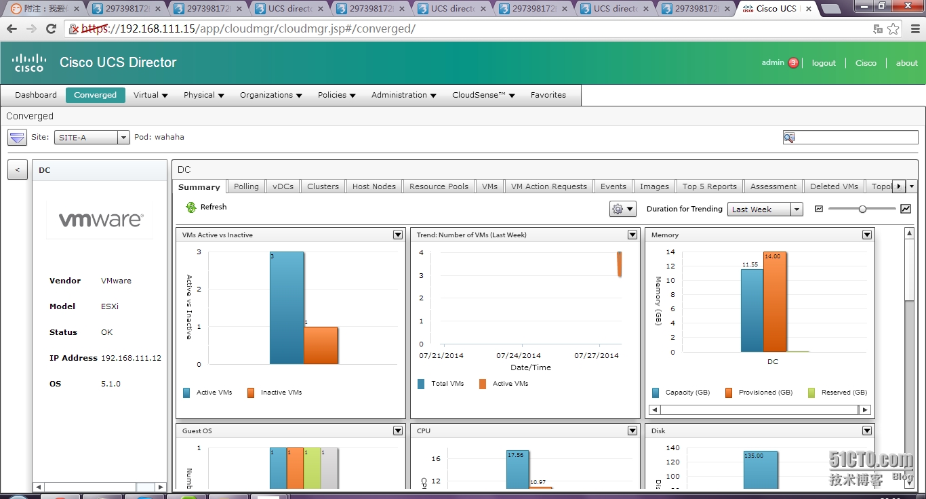Click the logout link
Viewport: 926px width, 499px height.
pyautogui.click(x=824, y=63)
